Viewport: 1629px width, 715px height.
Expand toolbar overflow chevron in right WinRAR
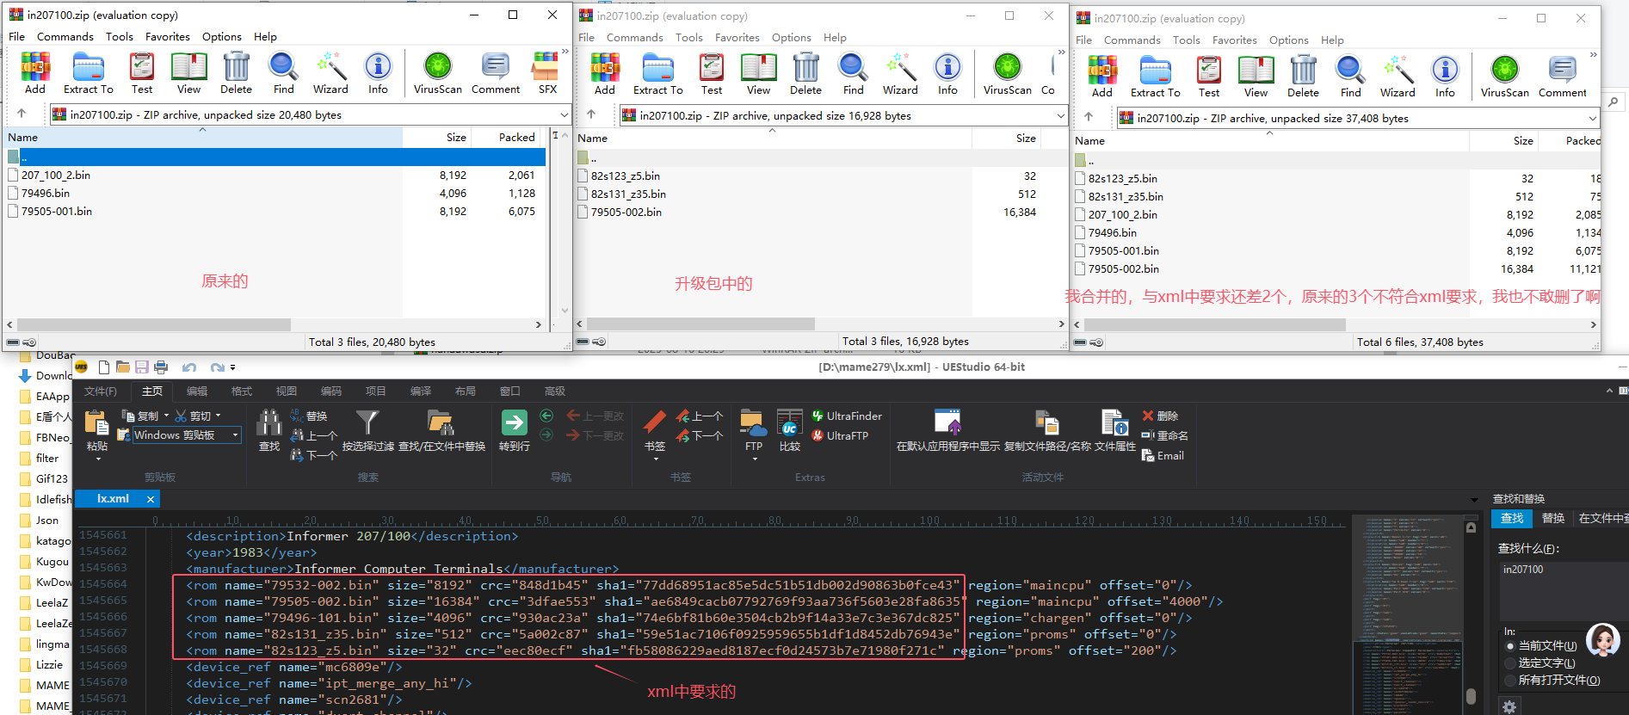coord(1593,55)
